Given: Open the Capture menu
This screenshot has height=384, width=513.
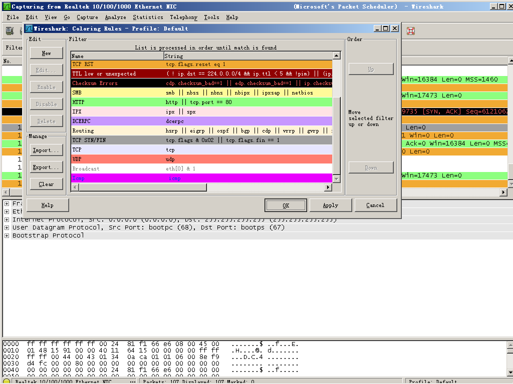Looking at the screenshot, I should click(87, 17).
